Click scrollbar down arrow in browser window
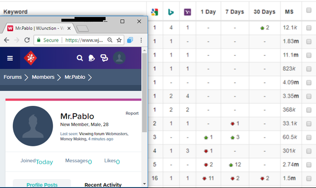 coord(144,184)
